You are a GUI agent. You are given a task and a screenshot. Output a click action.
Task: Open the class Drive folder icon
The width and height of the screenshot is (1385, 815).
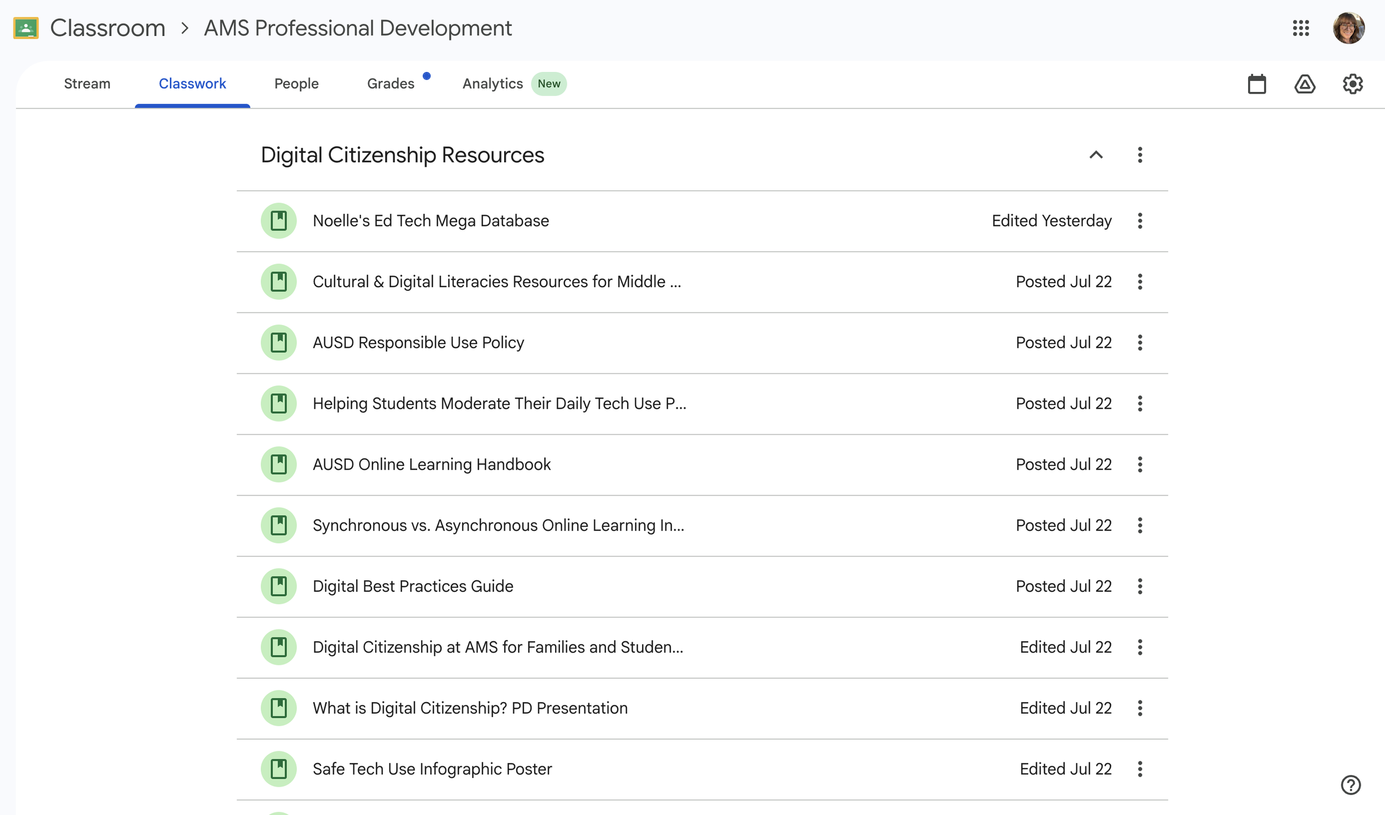coord(1305,84)
